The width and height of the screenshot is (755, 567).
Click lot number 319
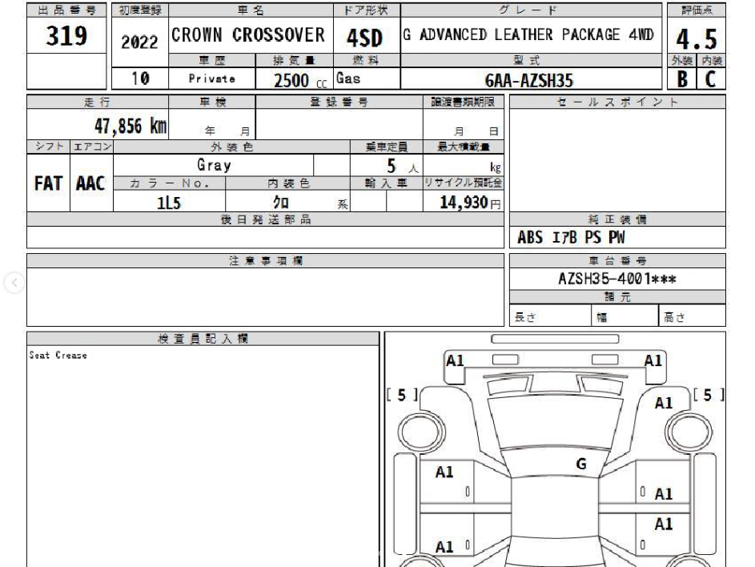point(66,36)
